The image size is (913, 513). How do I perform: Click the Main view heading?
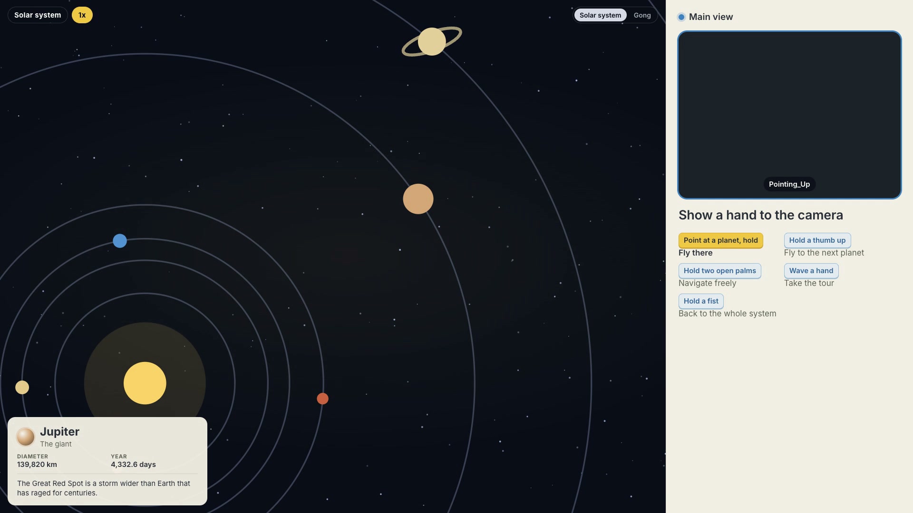[711, 17]
